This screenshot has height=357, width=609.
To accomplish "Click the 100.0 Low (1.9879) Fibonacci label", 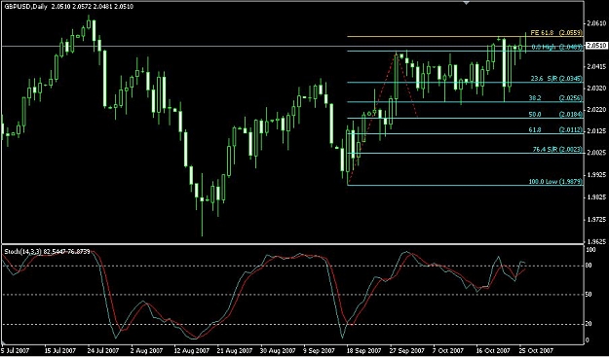I will (x=555, y=181).
